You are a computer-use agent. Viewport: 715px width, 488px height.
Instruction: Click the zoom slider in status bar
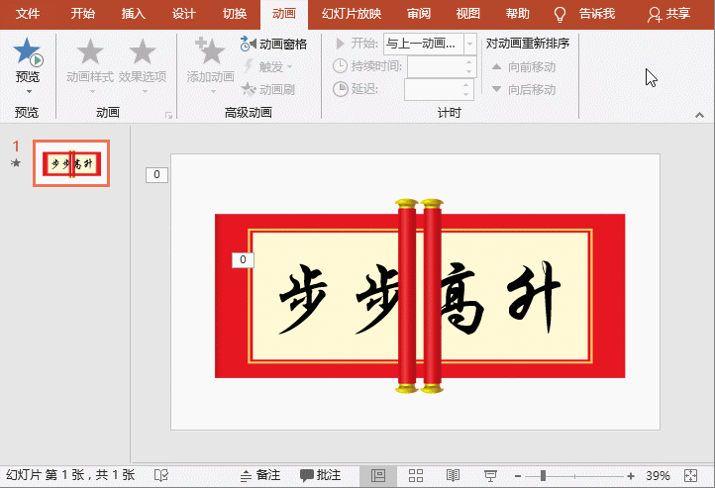(543, 476)
